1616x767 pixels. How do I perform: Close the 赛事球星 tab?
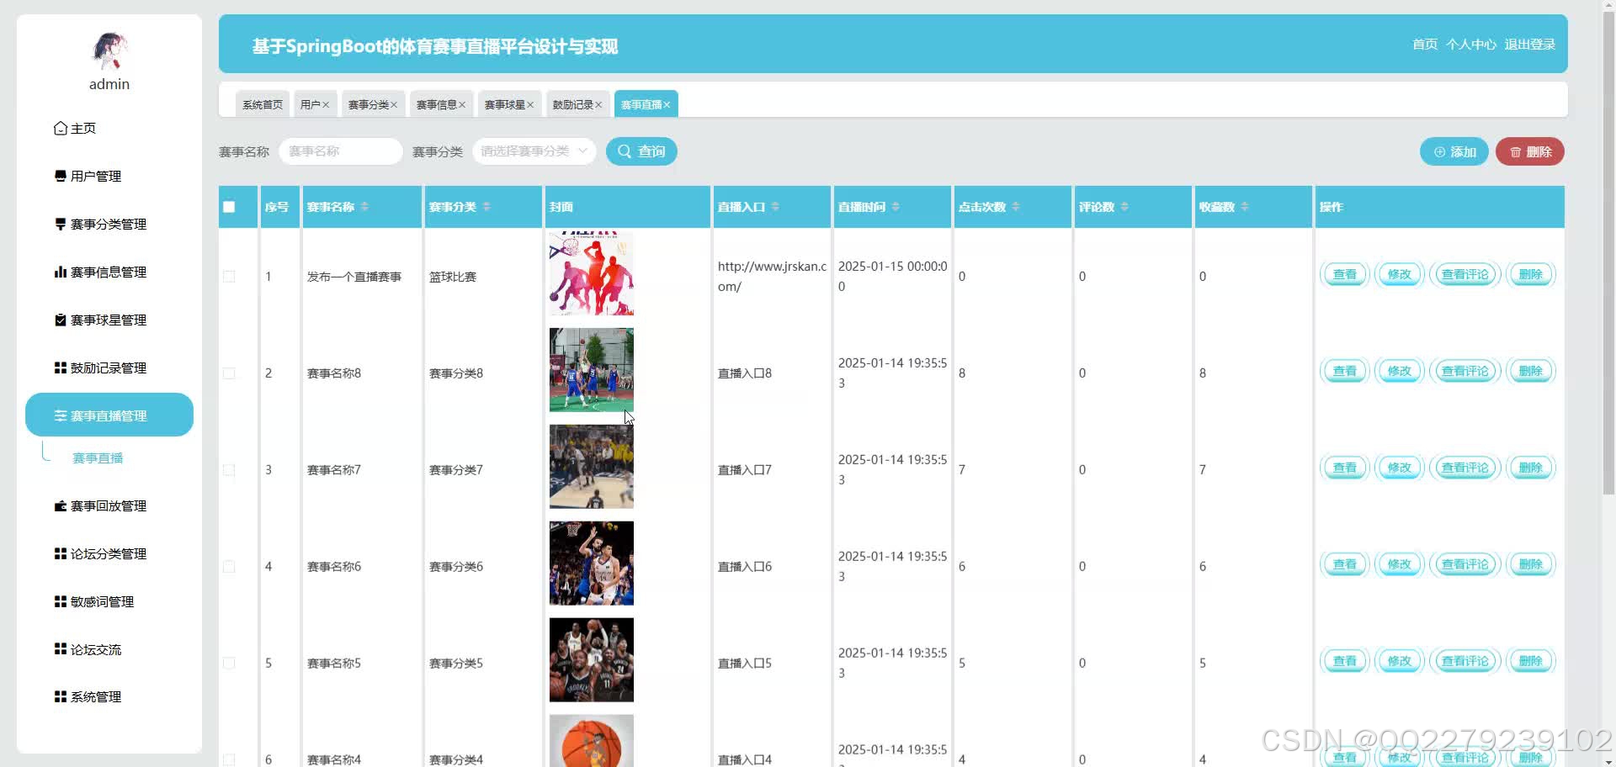tap(530, 105)
